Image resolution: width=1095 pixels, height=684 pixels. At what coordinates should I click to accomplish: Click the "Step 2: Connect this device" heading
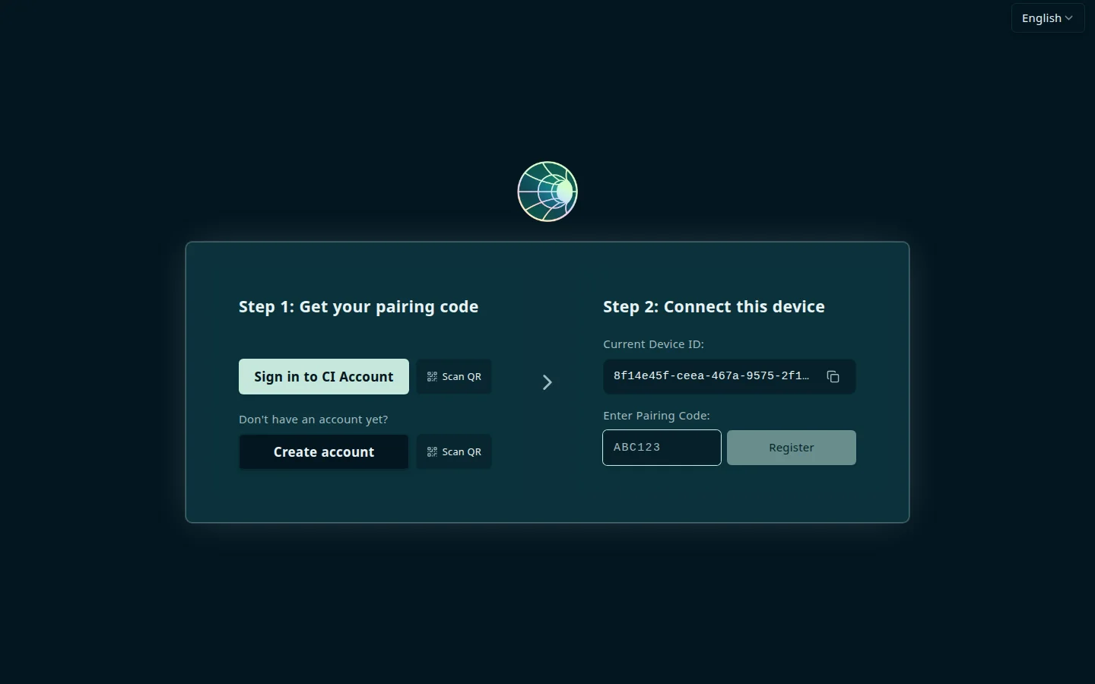click(714, 307)
